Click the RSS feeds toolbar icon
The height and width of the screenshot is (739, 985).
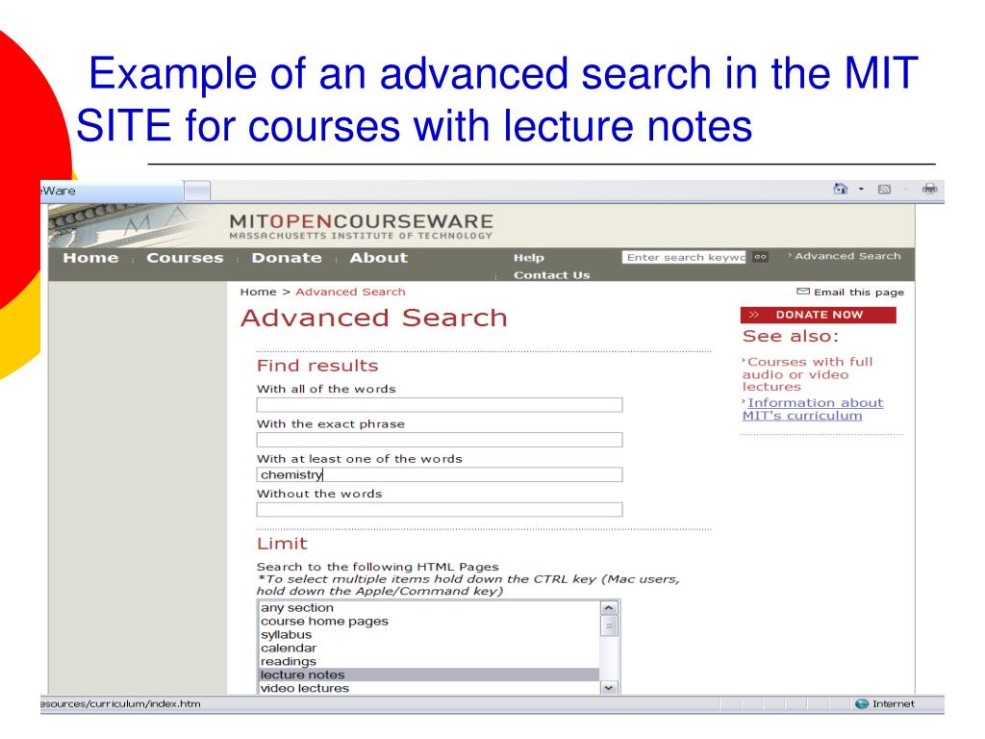(x=884, y=190)
